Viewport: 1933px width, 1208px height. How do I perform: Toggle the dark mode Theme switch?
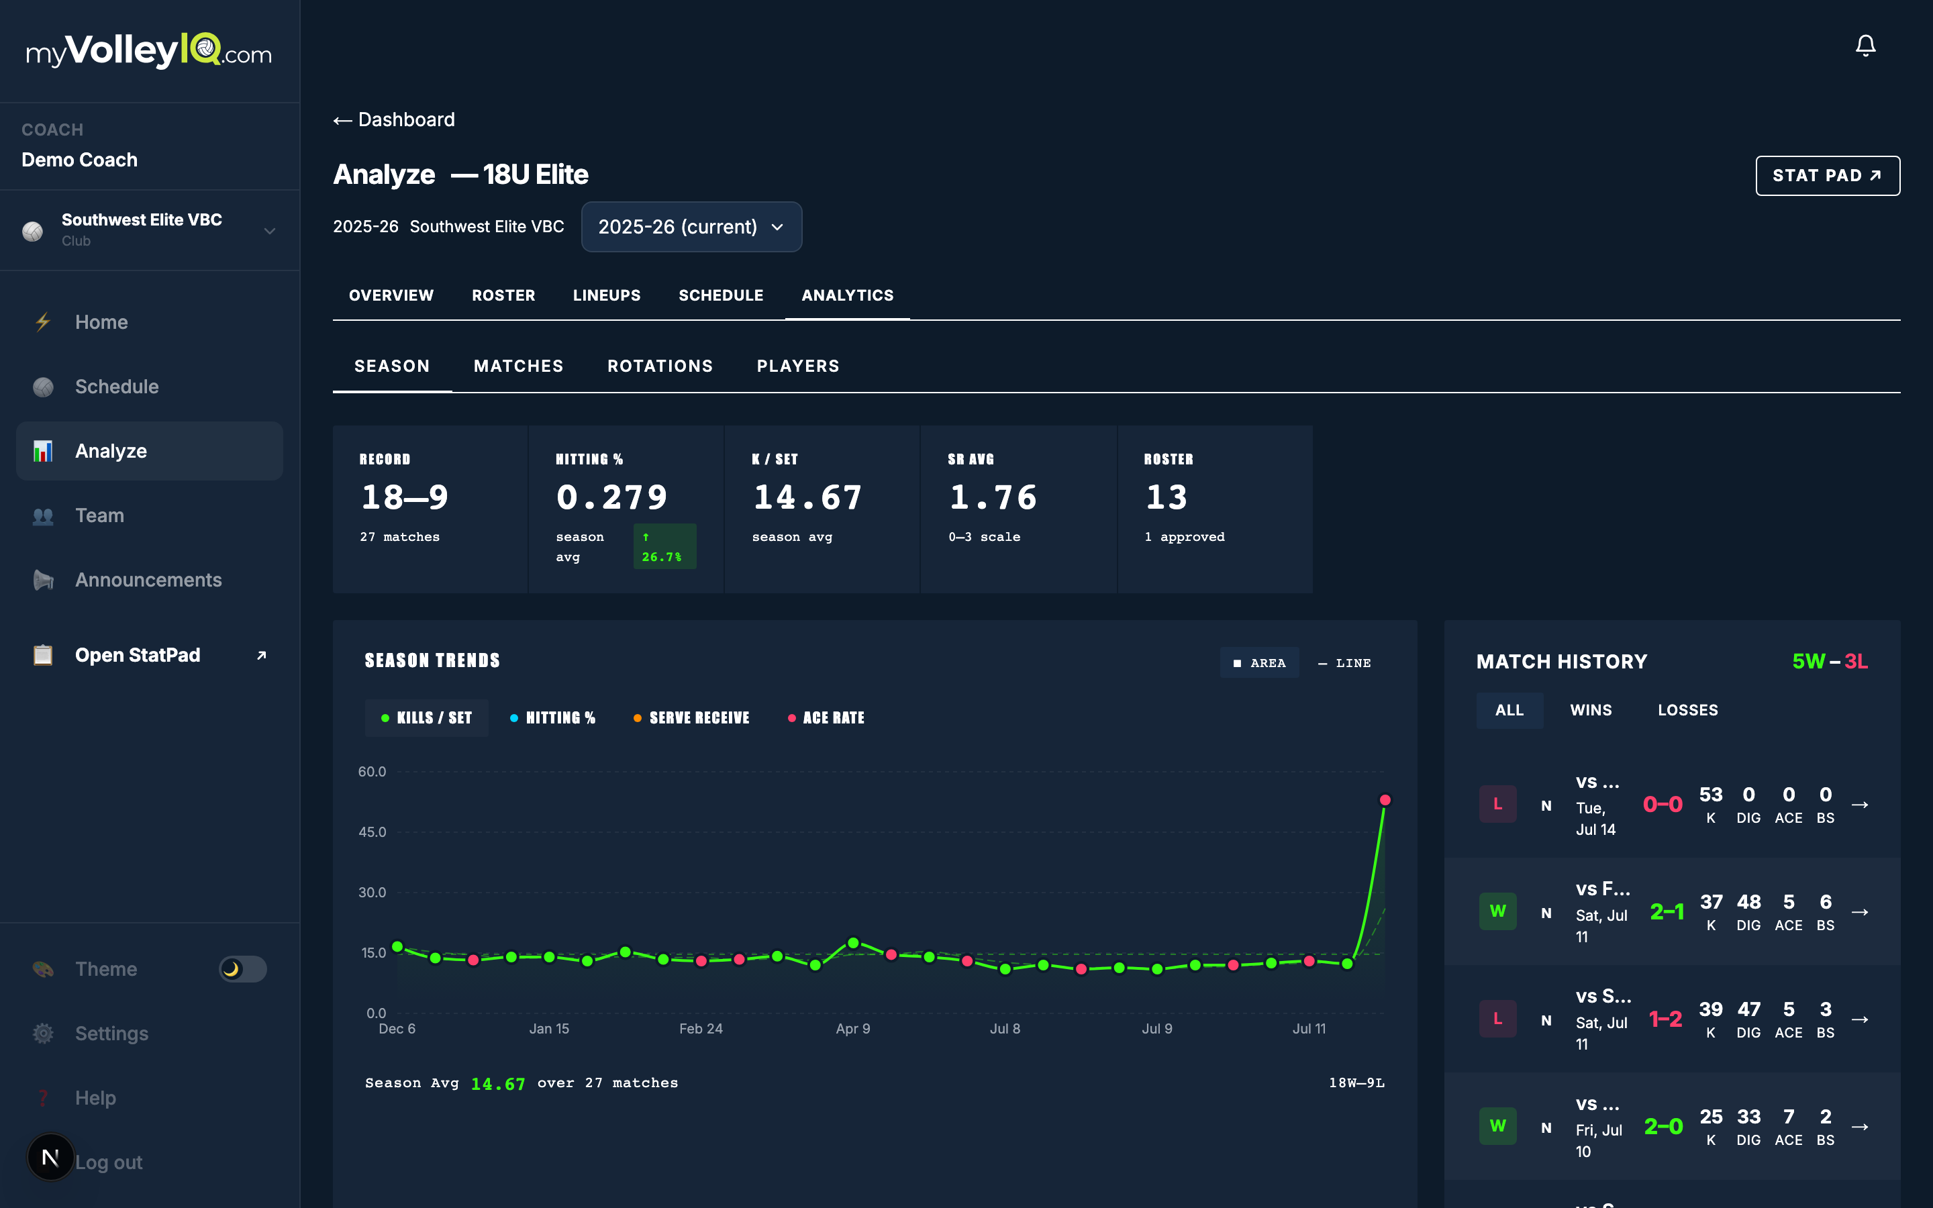243,969
